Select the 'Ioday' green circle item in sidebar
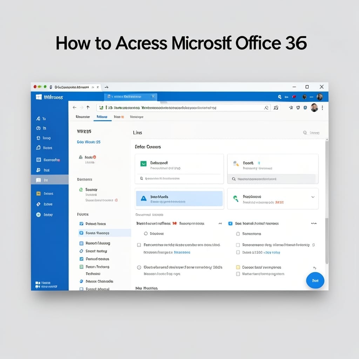The width and height of the screenshot is (359, 359). (45, 215)
